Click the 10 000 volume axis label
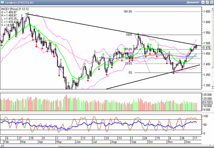The image size is (214, 148). (208, 106)
